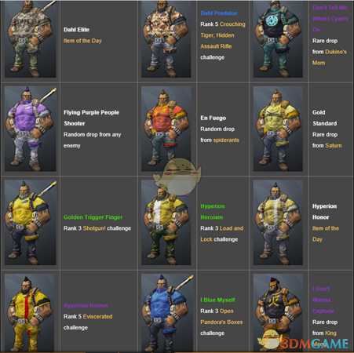The image size is (354, 353).
Task: Click the Shotgun! challenge link
Action: (94, 228)
